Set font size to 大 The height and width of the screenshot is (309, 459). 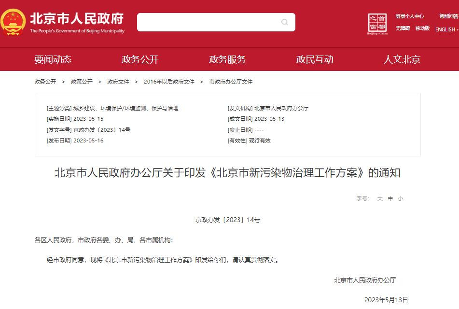point(380,198)
